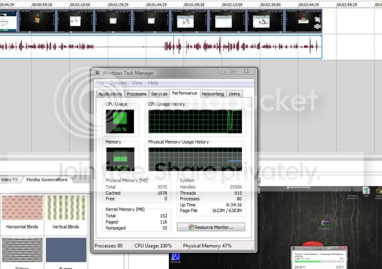Click the Task Manager title bar icon
Screen dimensions: 382x269
coord(98,73)
